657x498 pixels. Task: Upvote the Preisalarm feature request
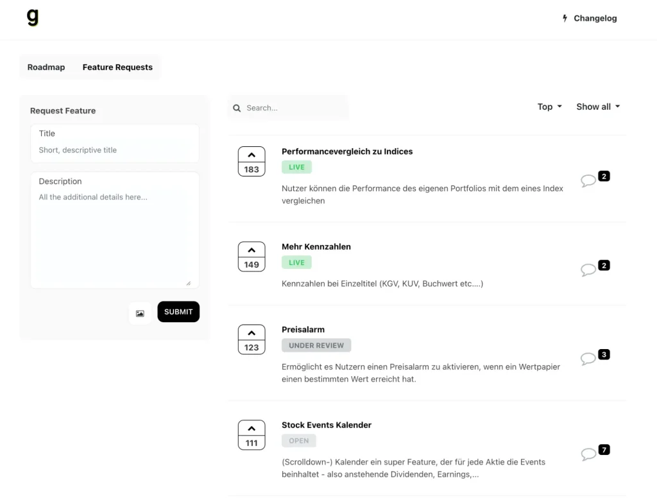coord(252,339)
